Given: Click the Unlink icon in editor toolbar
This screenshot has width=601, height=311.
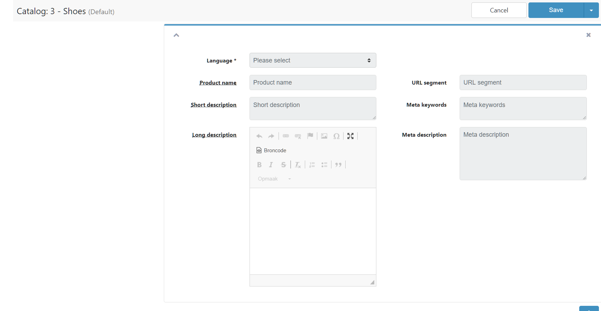Looking at the screenshot, I should point(298,136).
